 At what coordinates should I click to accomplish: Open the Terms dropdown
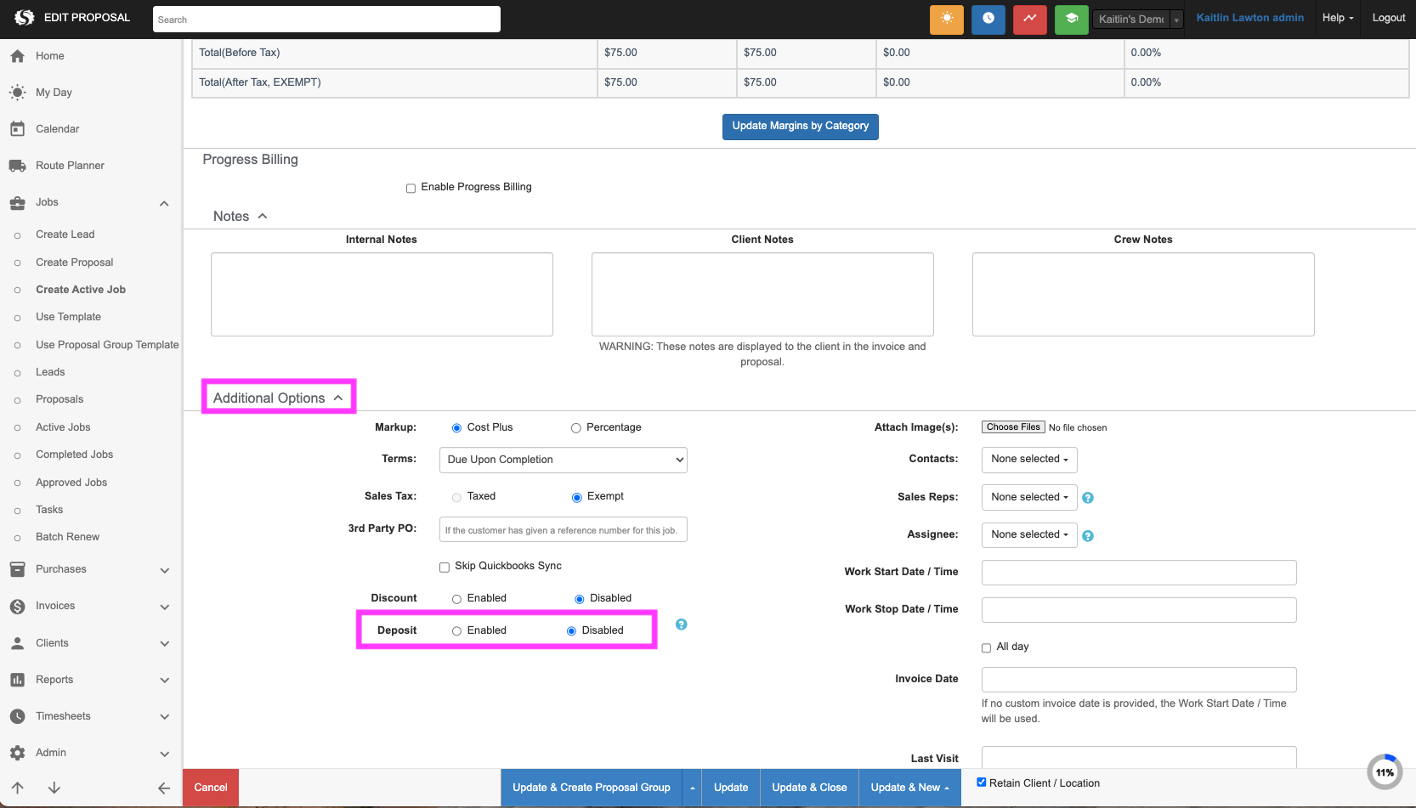pyautogui.click(x=563, y=460)
